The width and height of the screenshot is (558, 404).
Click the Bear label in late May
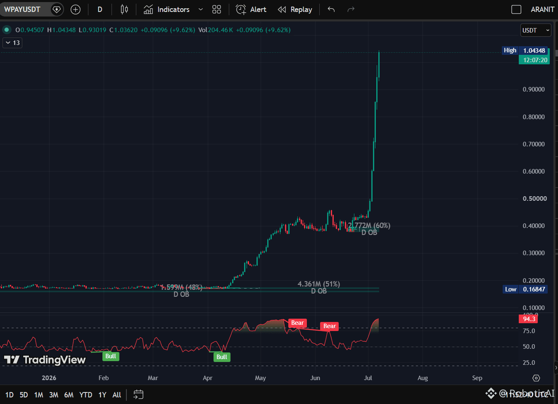pyautogui.click(x=297, y=323)
